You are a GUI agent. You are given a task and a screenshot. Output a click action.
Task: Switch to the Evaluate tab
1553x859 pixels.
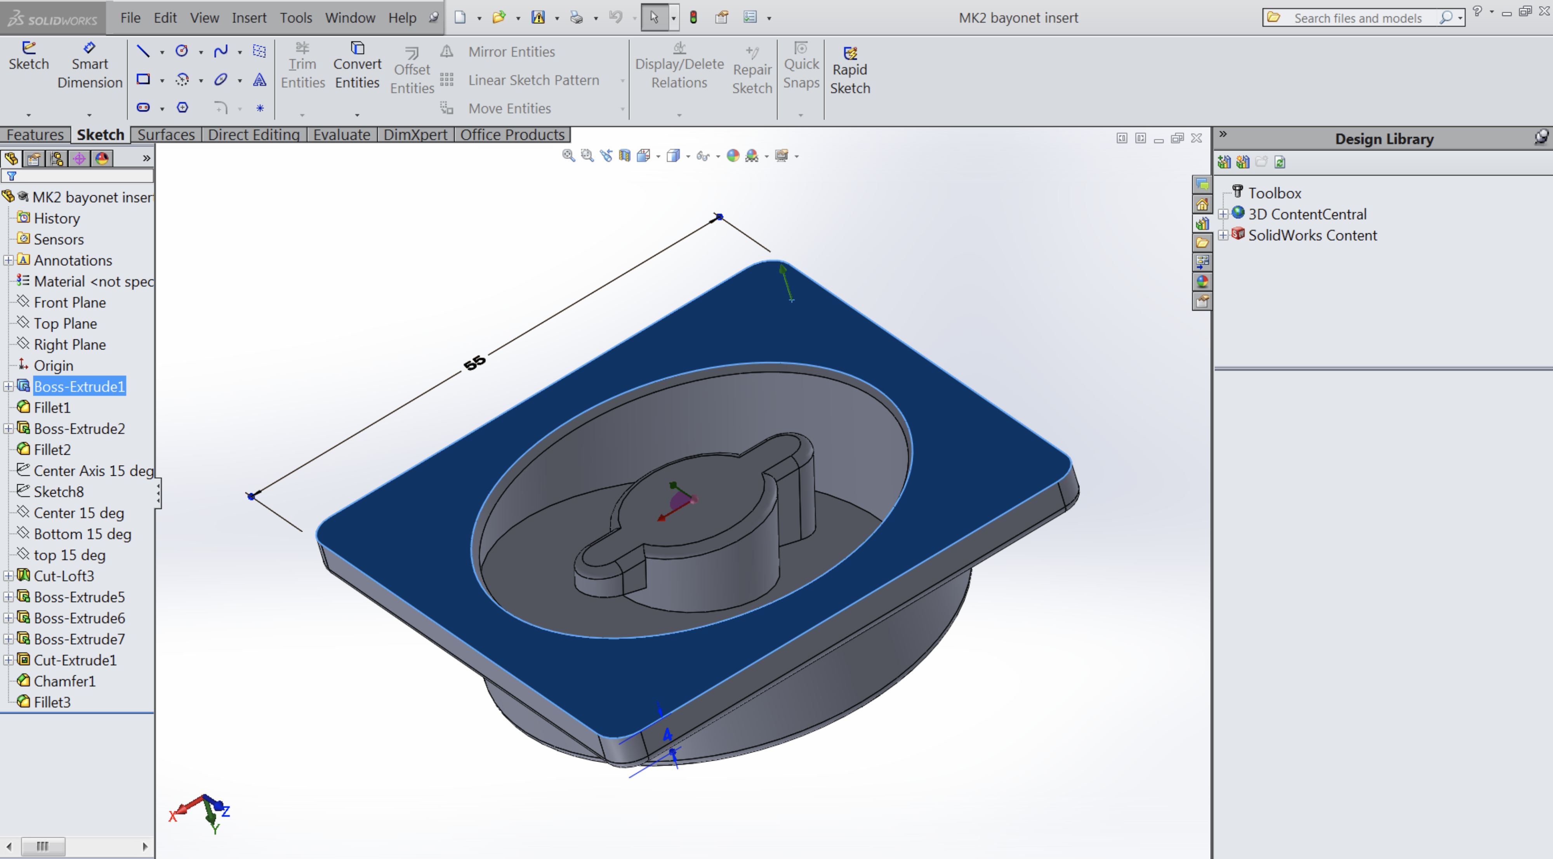341,134
